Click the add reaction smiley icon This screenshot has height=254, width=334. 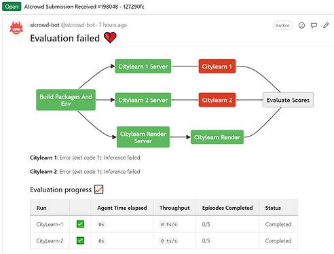(x=301, y=25)
